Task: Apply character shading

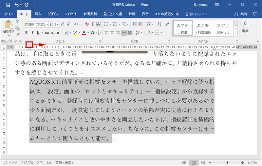Action: pyautogui.click(x=93, y=33)
